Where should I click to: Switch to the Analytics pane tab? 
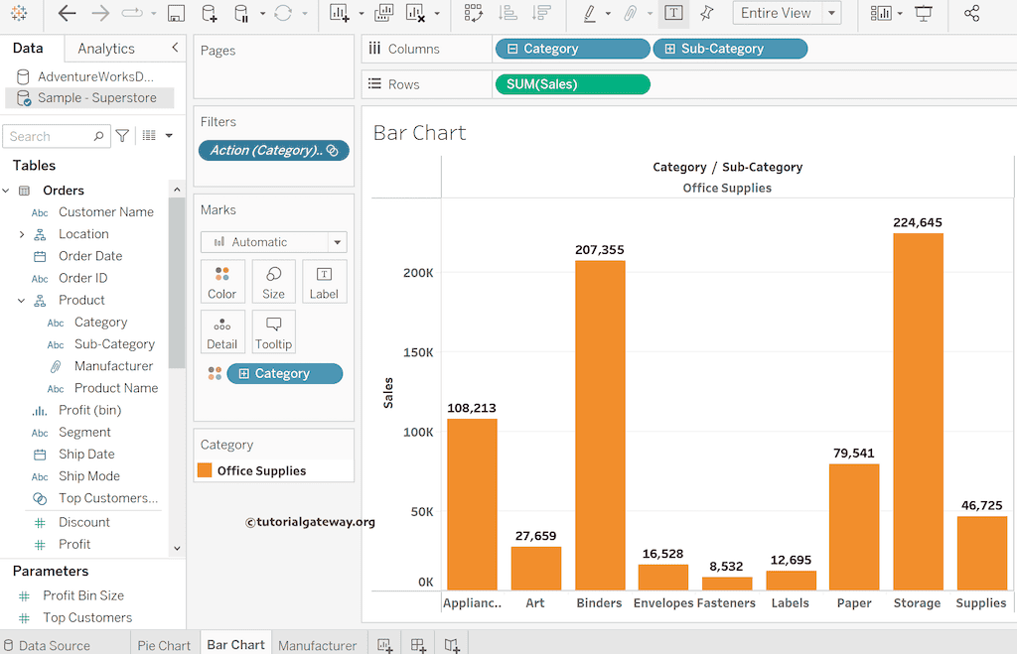(106, 48)
